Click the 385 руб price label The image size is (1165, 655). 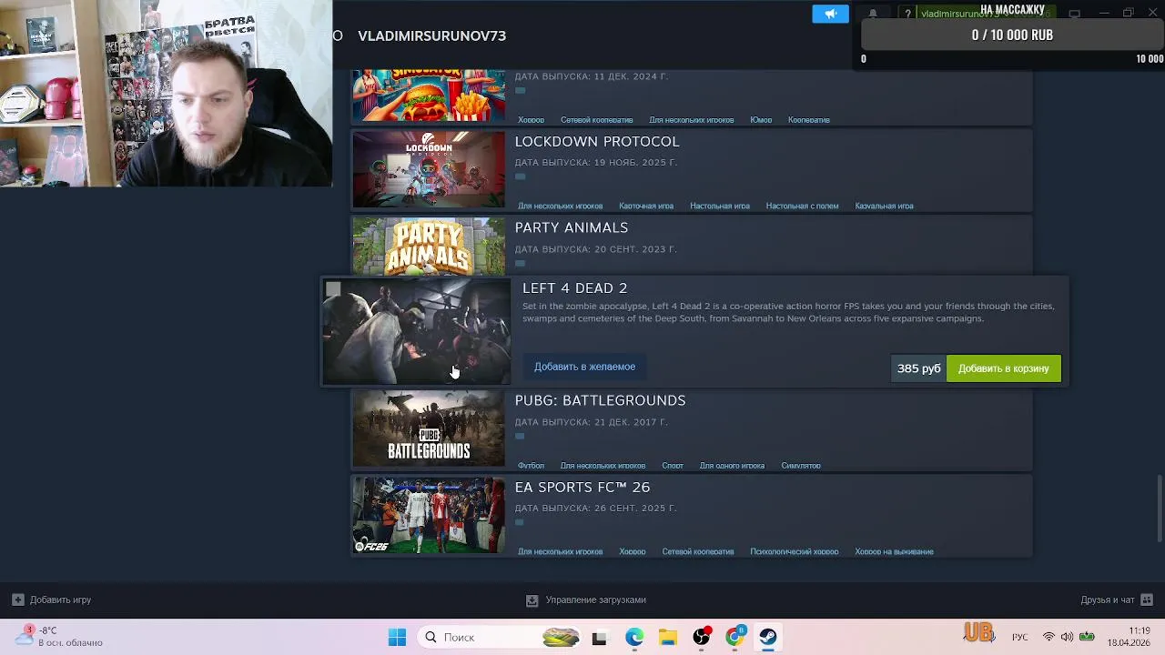[x=918, y=368]
